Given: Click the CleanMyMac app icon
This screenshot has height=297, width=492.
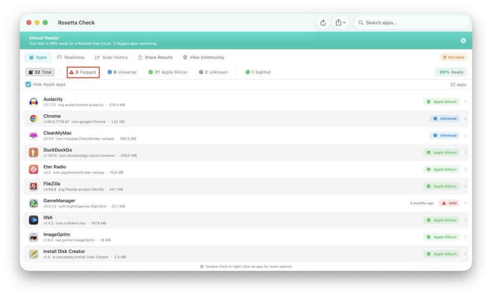Looking at the screenshot, I should click(x=34, y=136).
